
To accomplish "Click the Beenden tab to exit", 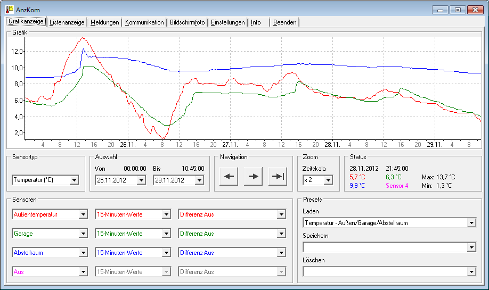I will click(x=285, y=22).
